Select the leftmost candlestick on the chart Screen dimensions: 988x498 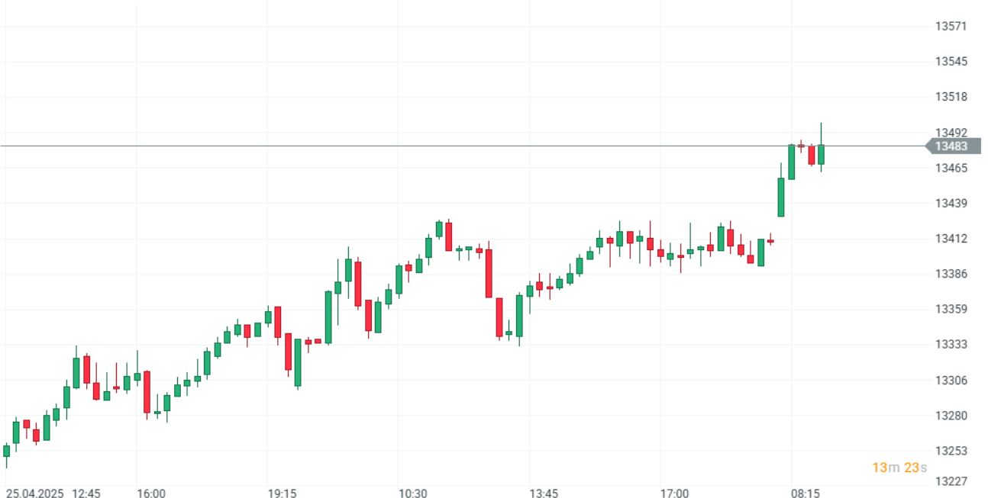coord(7,451)
